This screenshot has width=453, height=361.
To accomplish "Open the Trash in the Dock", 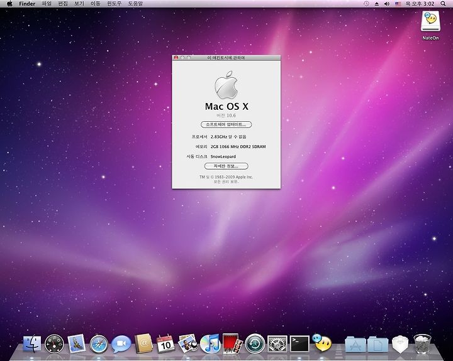I will coord(422,344).
